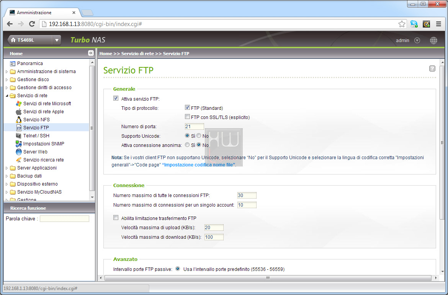Click the Parola chiave search field
448x295 pixels.
[64, 219]
